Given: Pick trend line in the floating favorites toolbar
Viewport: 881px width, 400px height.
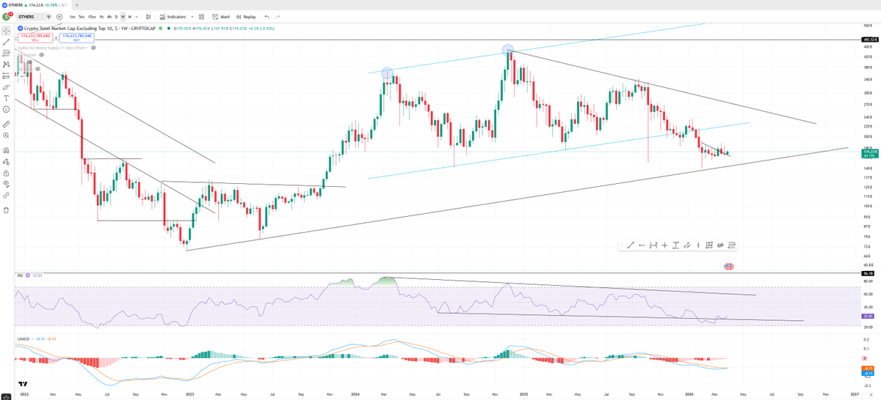Looking at the screenshot, I should (631, 245).
